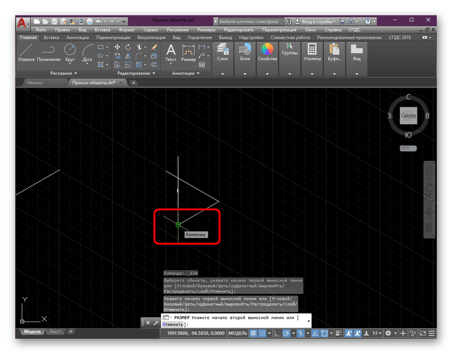Activate the Mirror tool
The height and width of the screenshot is (354, 452).
tap(128, 56)
